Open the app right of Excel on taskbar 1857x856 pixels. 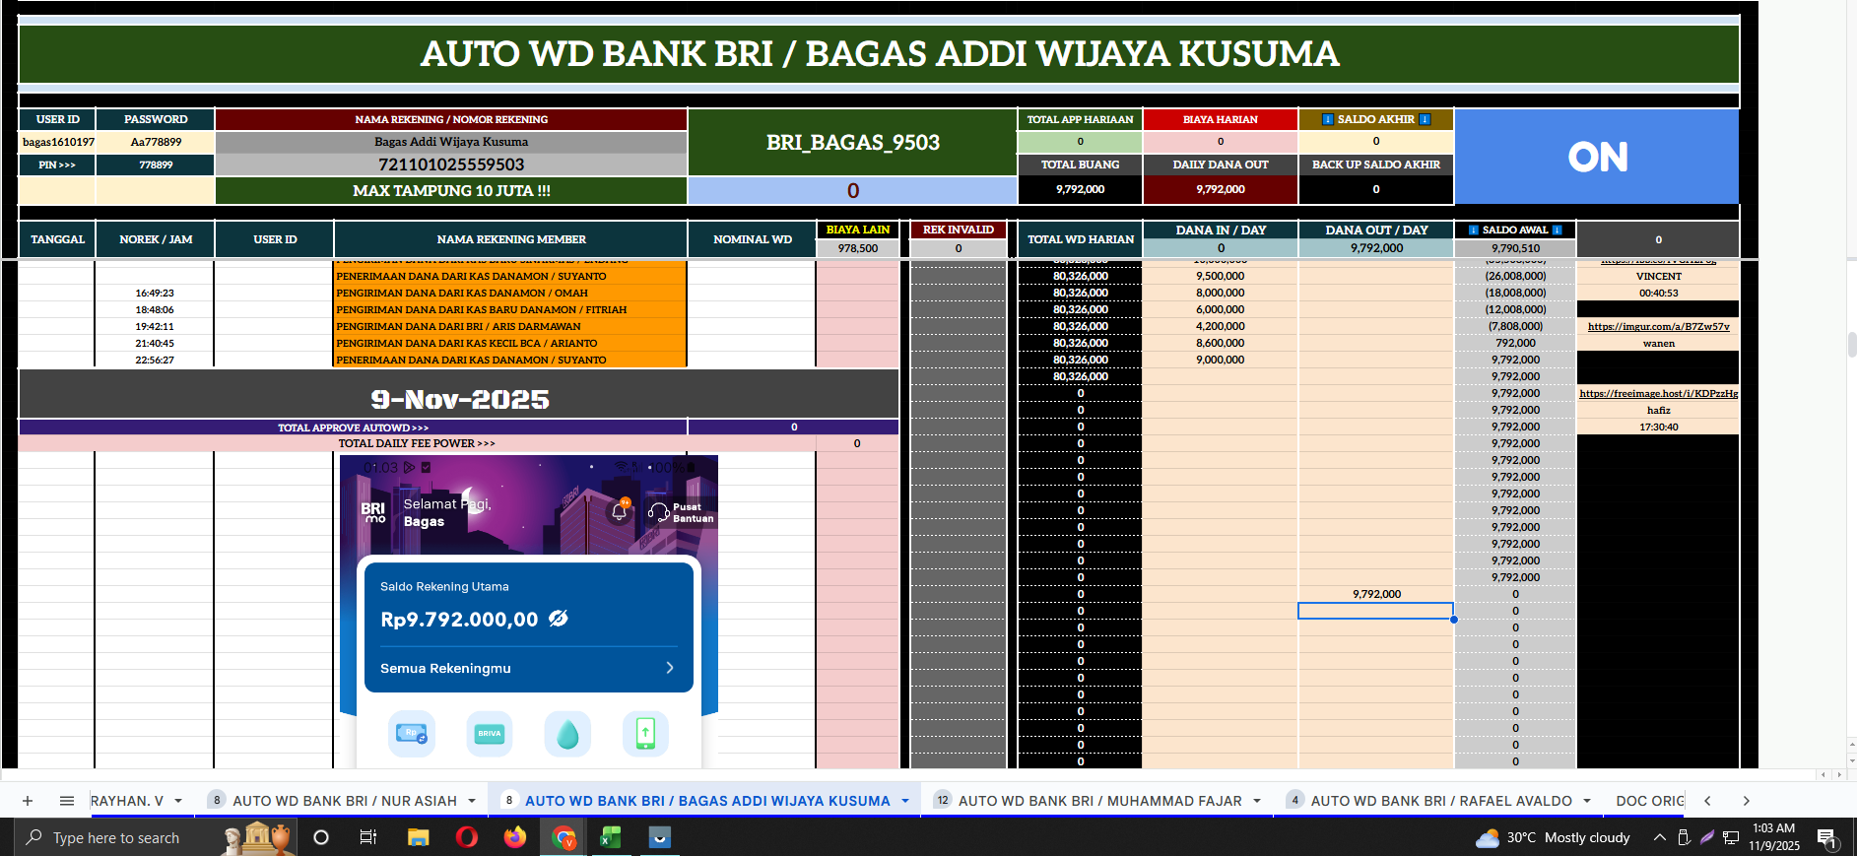pyautogui.click(x=659, y=837)
